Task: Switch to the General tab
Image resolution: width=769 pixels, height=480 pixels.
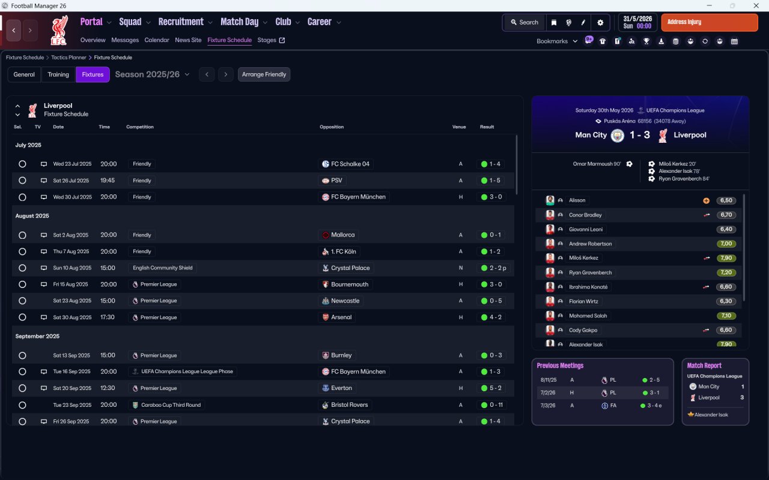Action: point(24,74)
